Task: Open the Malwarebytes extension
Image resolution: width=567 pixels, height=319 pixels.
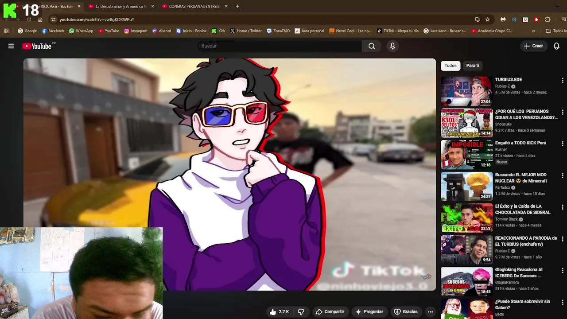Action: (x=503, y=19)
